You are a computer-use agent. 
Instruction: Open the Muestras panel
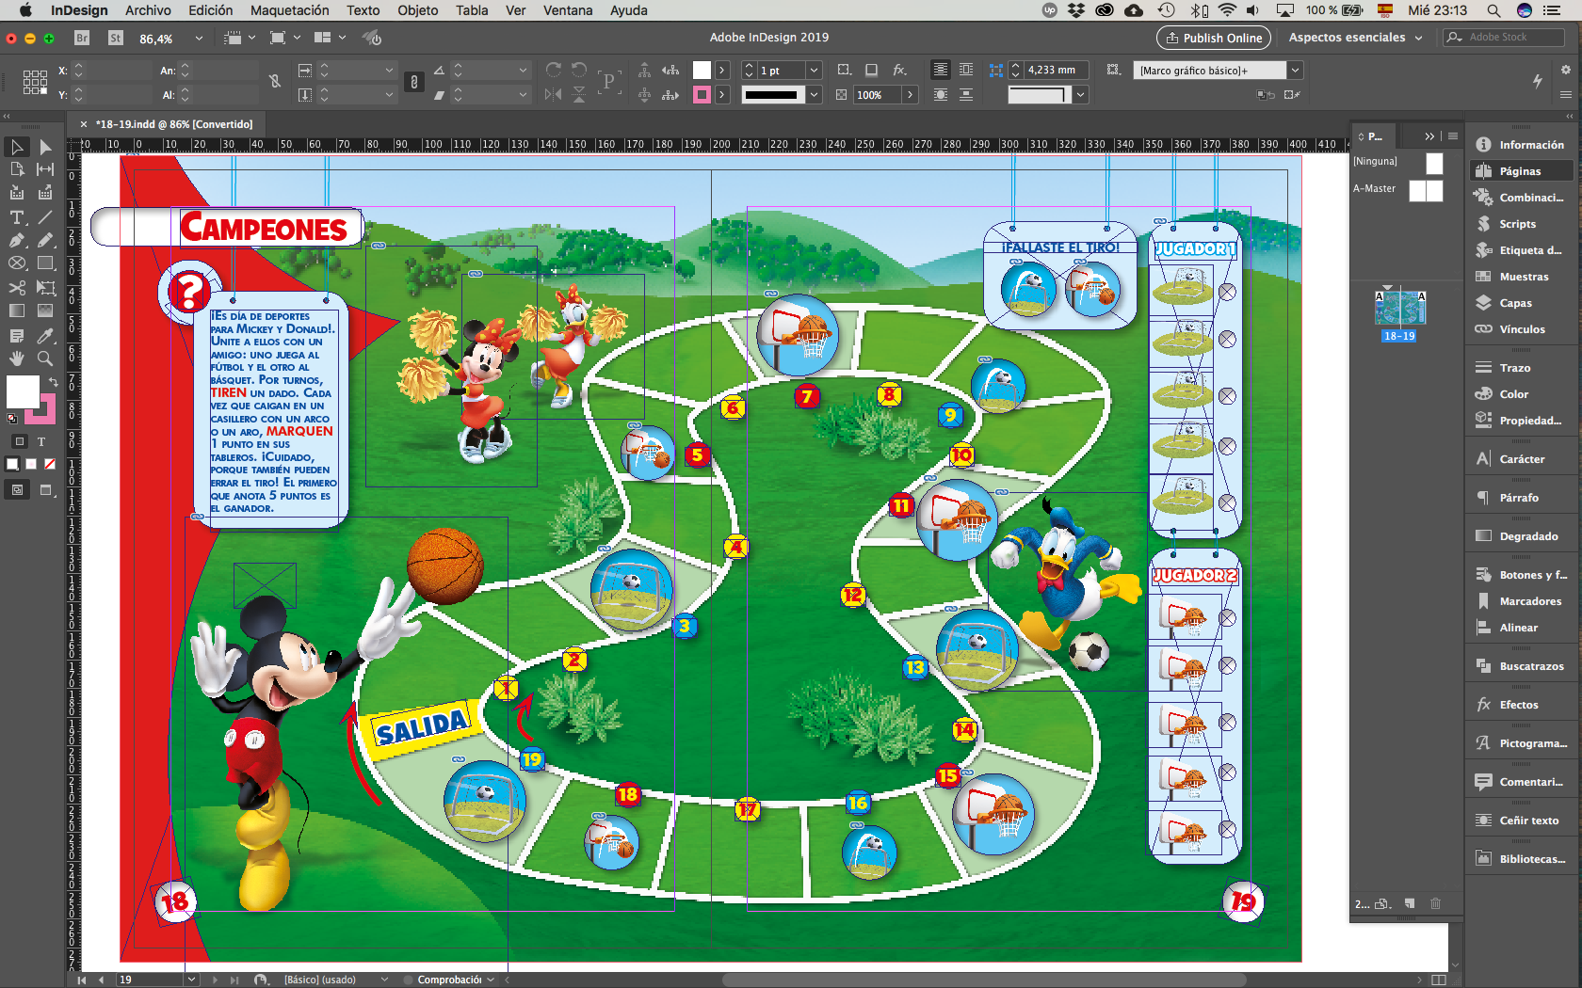point(1521,277)
